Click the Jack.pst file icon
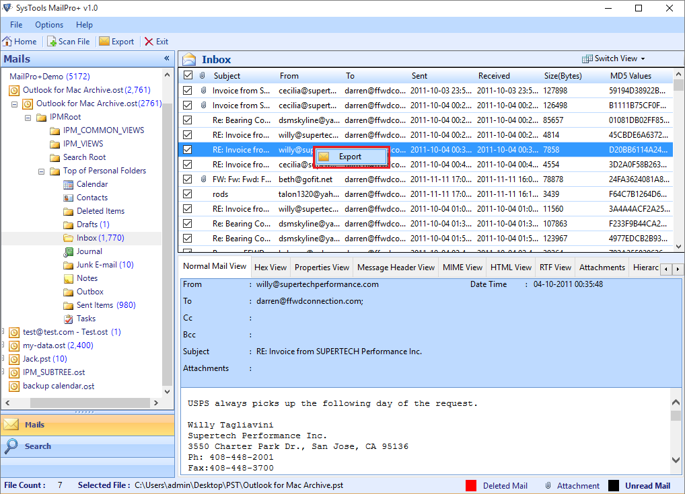The width and height of the screenshot is (685, 494). point(14,359)
